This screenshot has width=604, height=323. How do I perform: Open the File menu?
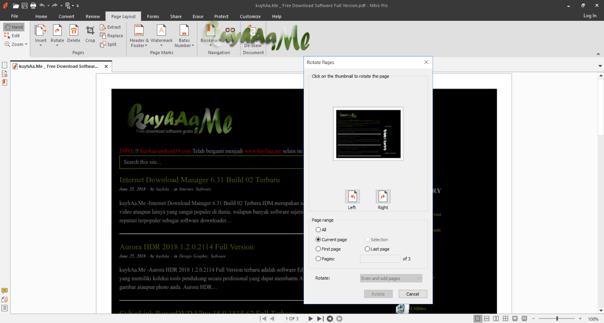14,16
